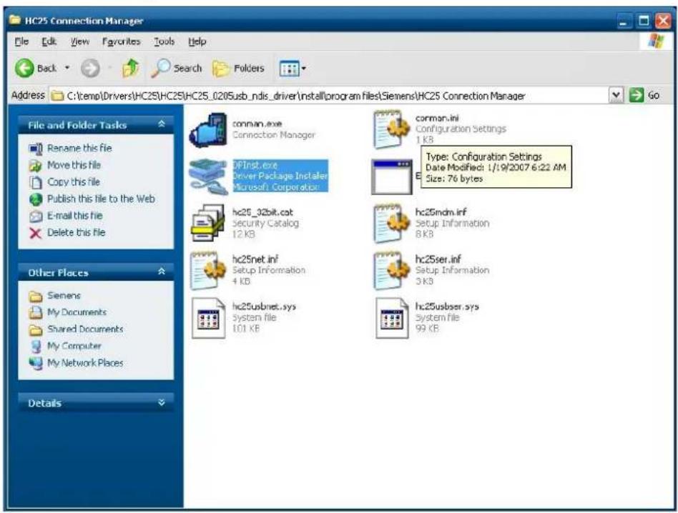
Task: Click Publish this file to the Web
Action: [101, 199]
